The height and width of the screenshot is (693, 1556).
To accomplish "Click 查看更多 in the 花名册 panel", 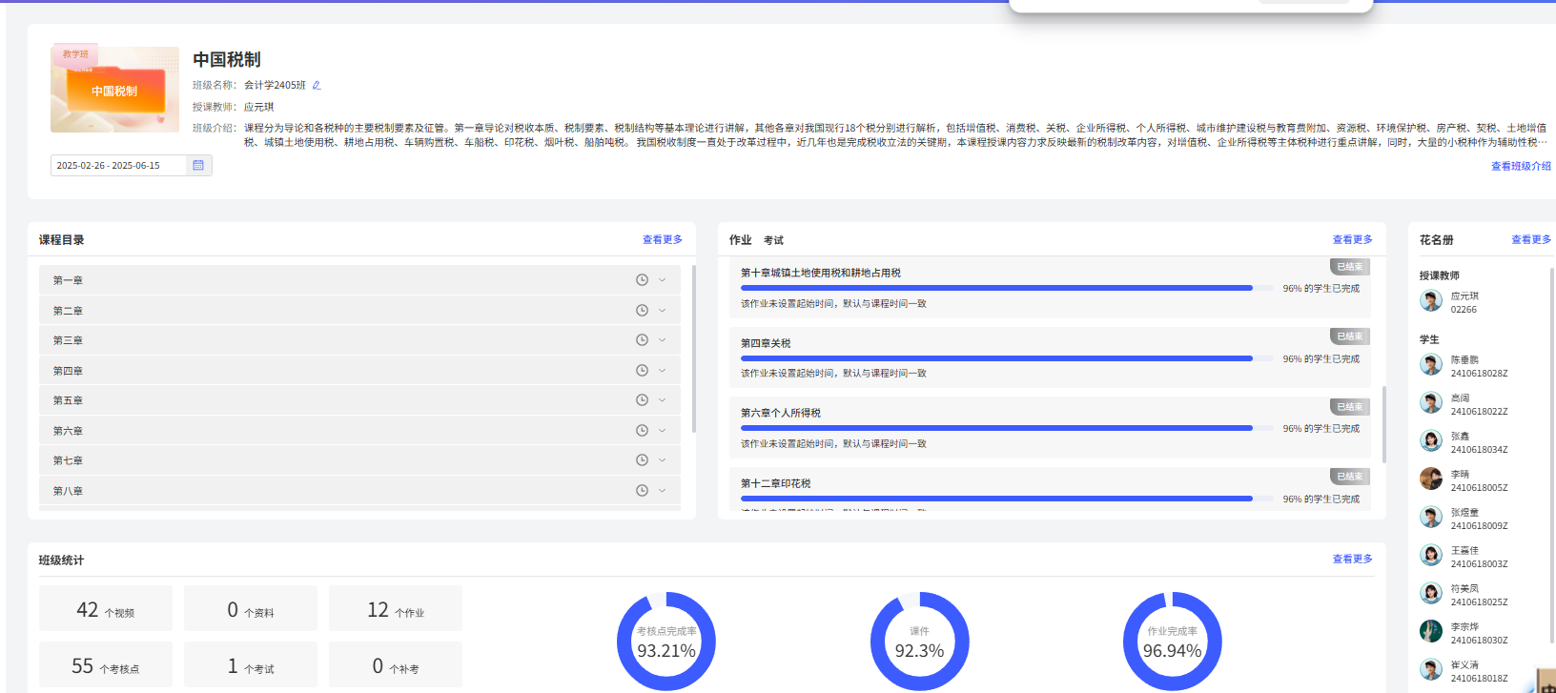I will click(x=1530, y=240).
